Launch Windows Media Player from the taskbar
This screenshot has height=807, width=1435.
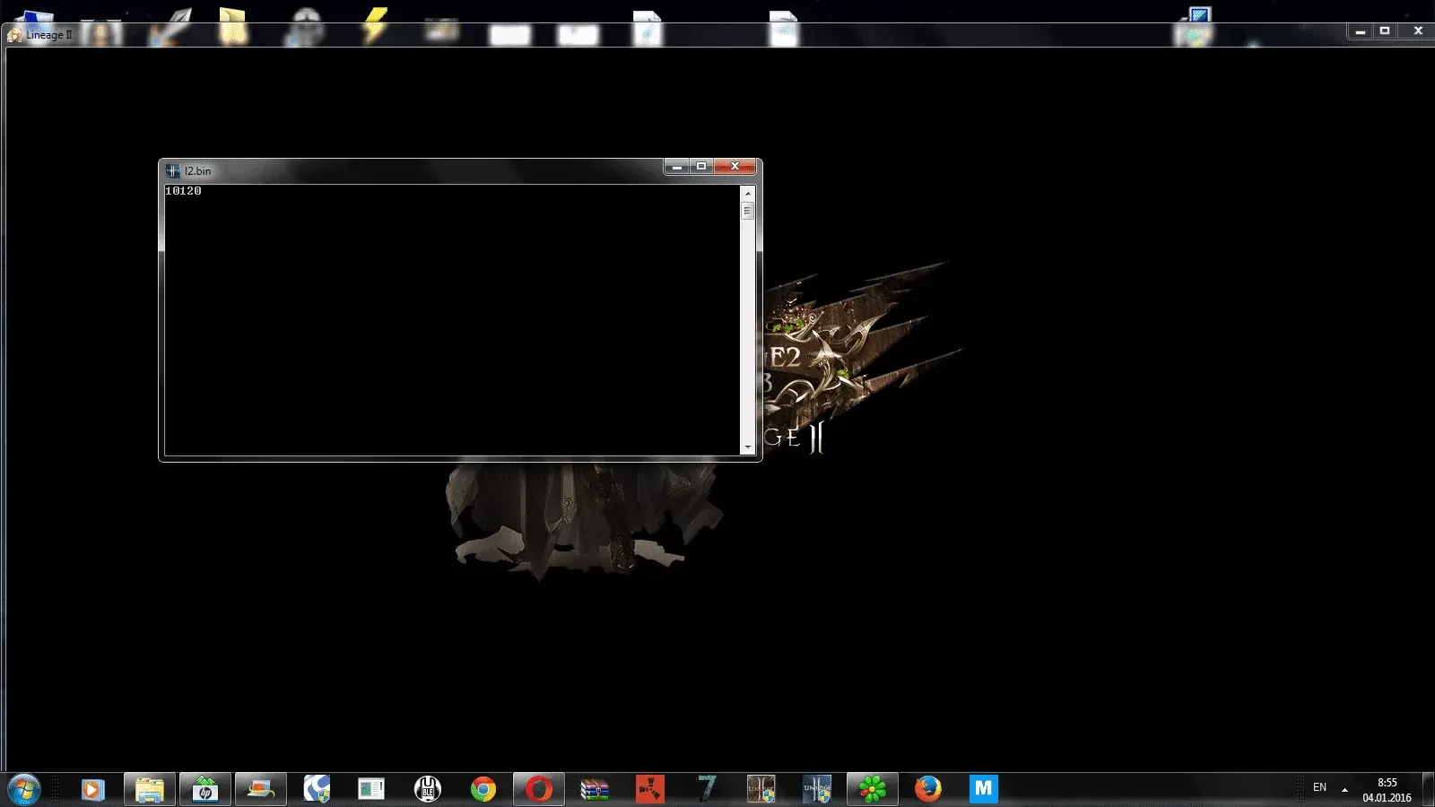pyautogui.click(x=92, y=789)
